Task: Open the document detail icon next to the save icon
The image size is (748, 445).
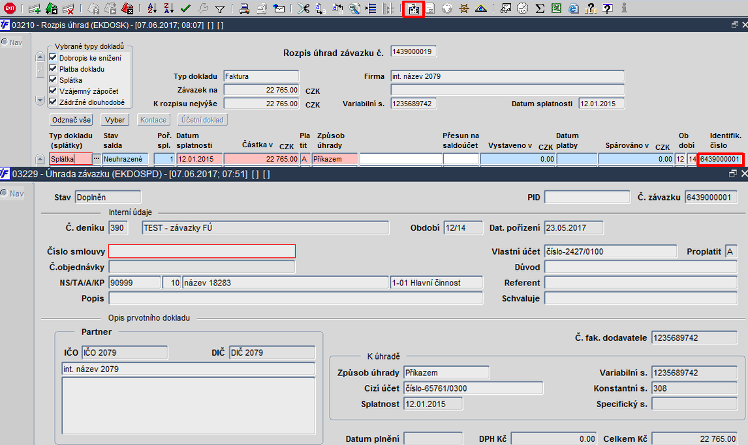Action: click(414, 8)
